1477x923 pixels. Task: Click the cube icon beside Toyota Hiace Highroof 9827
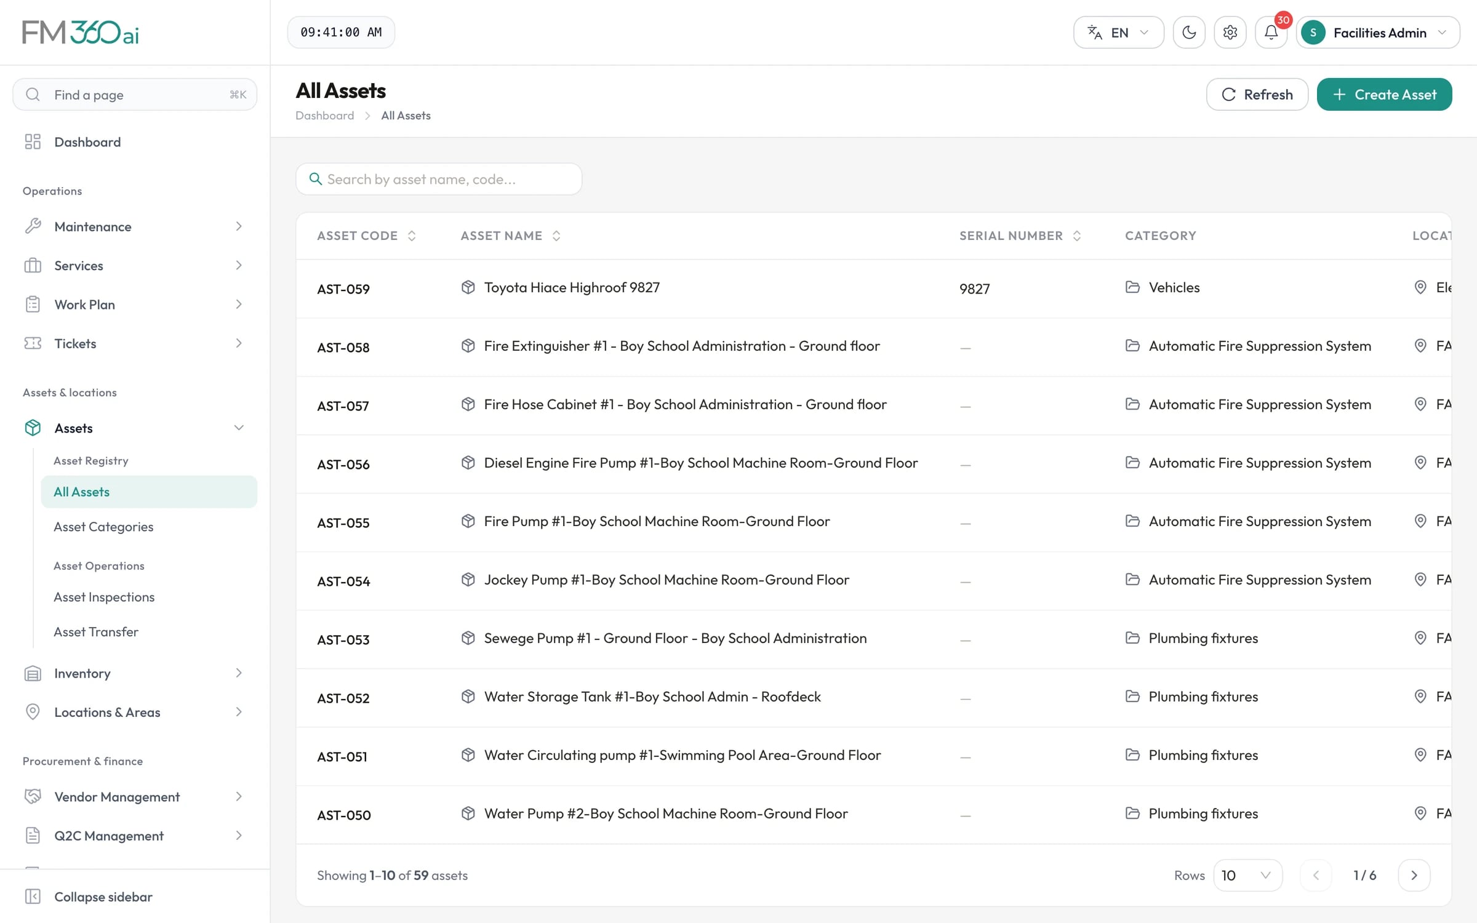point(468,287)
